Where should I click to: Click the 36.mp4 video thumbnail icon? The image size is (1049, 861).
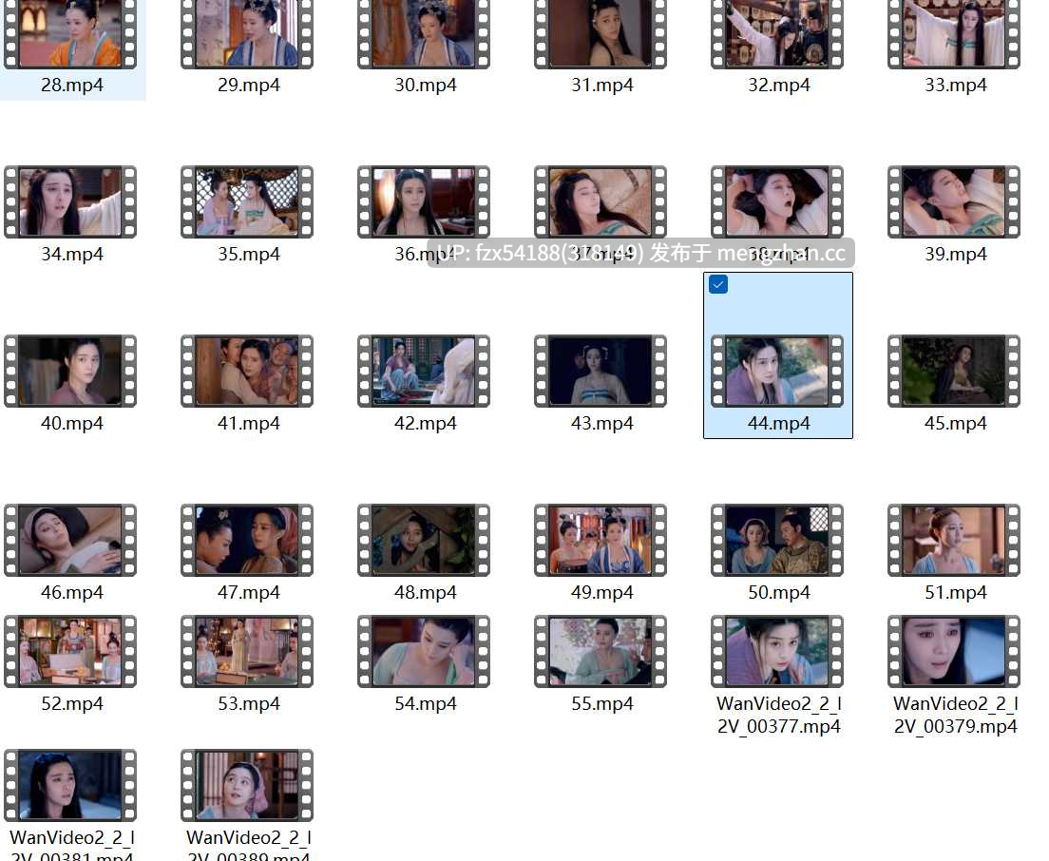click(x=424, y=202)
